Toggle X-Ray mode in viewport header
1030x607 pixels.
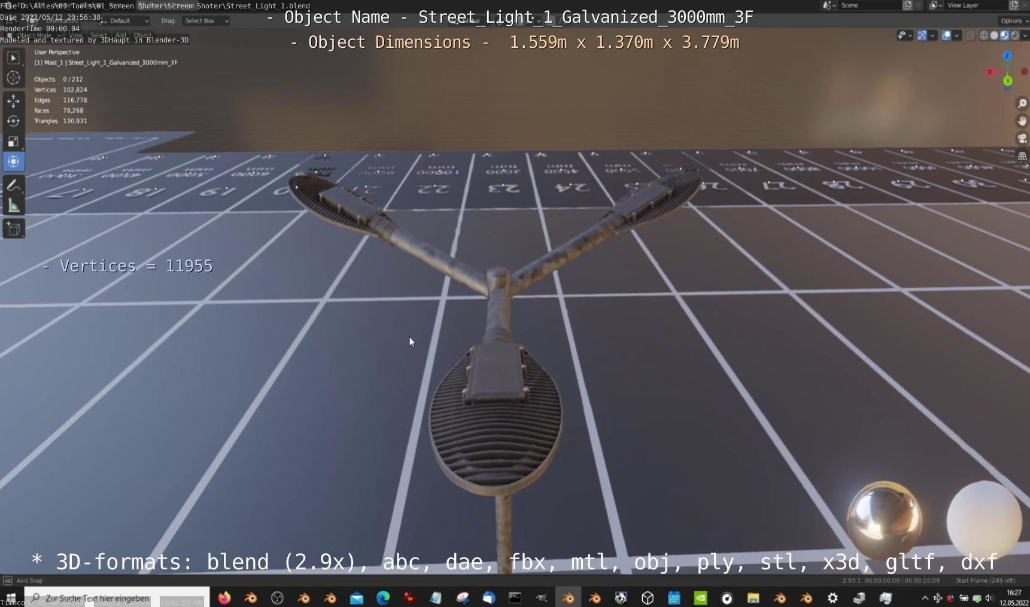[x=970, y=36]
